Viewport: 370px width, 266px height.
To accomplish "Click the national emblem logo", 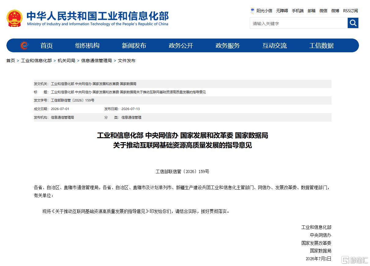I will (15, 18).
